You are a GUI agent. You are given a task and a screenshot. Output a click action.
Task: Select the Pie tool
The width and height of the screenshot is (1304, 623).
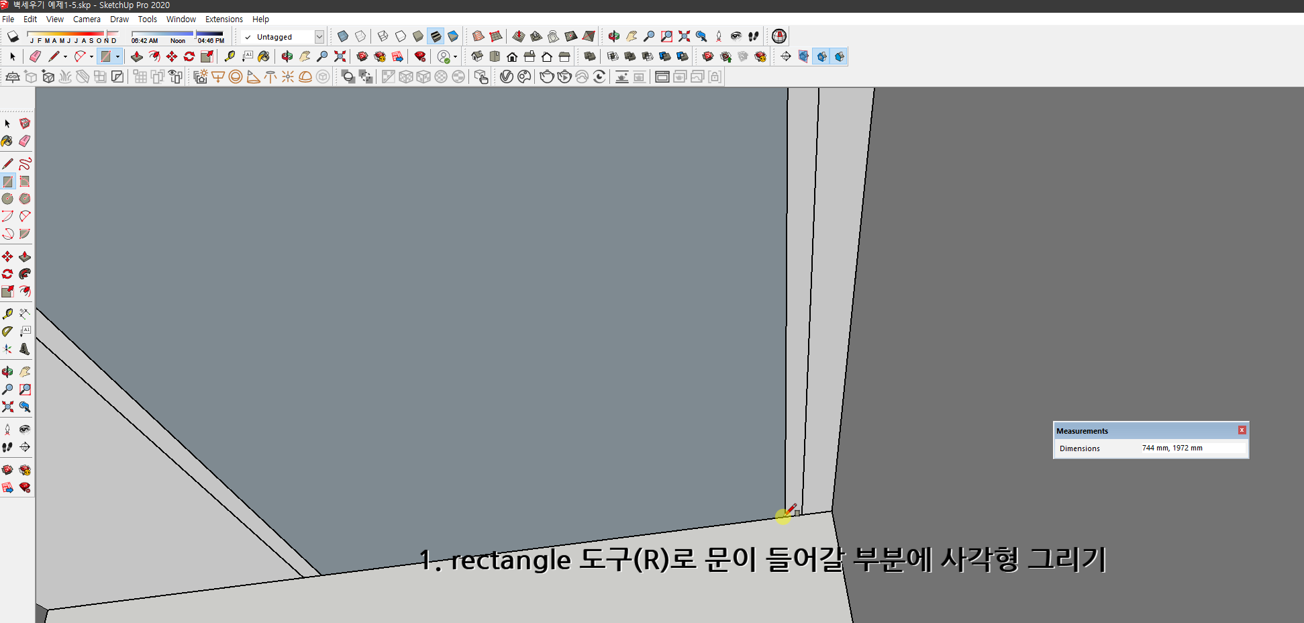(x=25, y=234)
